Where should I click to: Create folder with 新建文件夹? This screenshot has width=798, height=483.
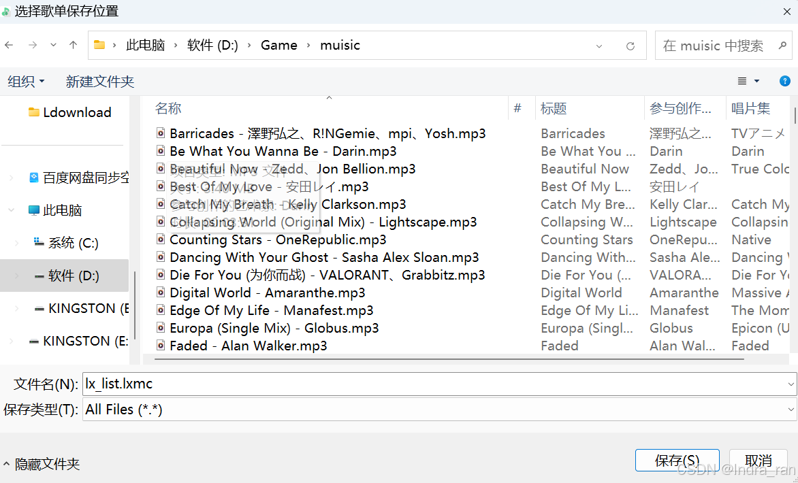point(99,82)
